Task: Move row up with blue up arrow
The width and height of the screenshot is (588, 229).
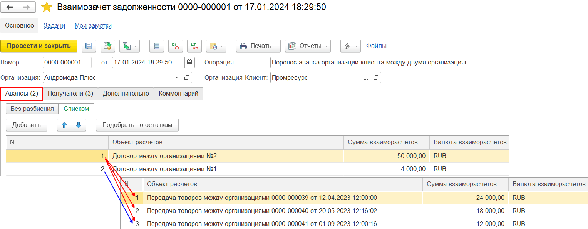Action: [64, 125]
